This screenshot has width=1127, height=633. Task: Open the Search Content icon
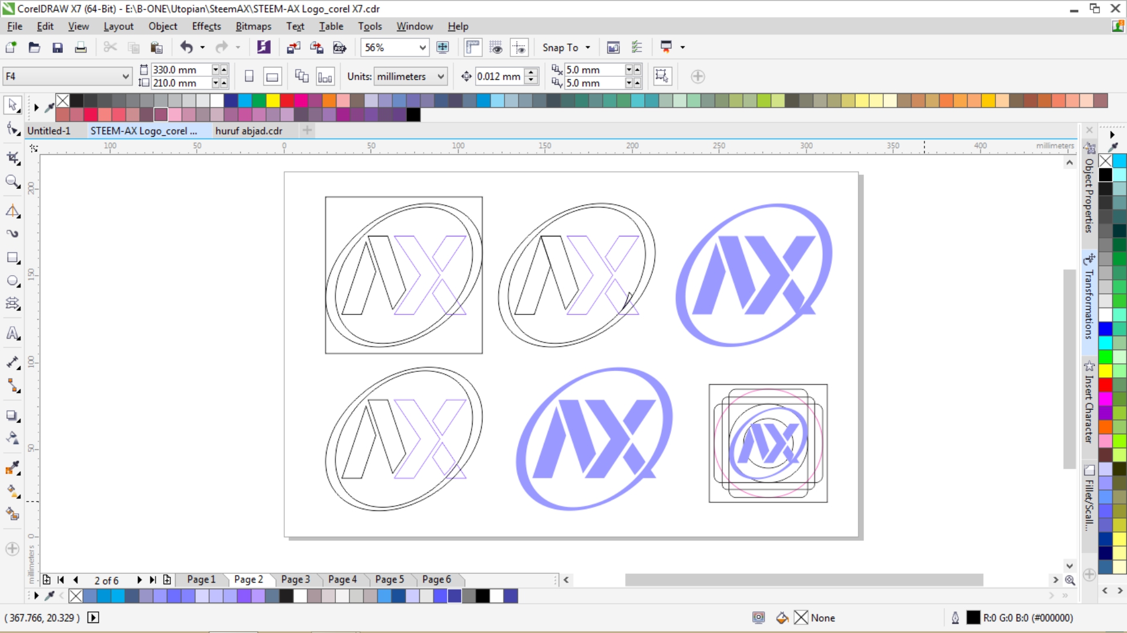coord(264,48)
